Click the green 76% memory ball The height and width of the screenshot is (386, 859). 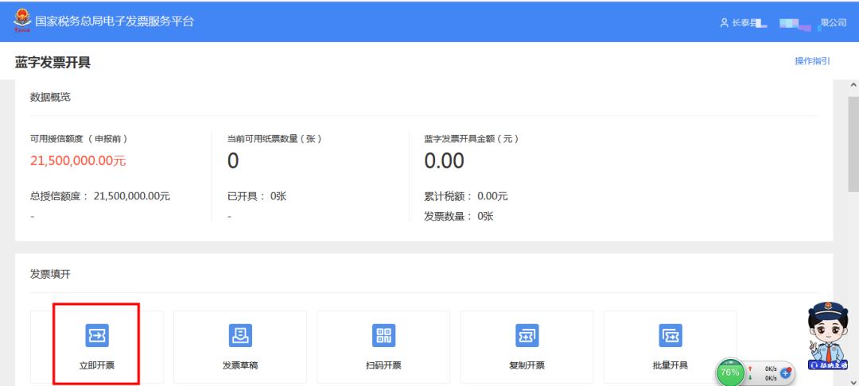pyautogui.click(x=729, y=372)
